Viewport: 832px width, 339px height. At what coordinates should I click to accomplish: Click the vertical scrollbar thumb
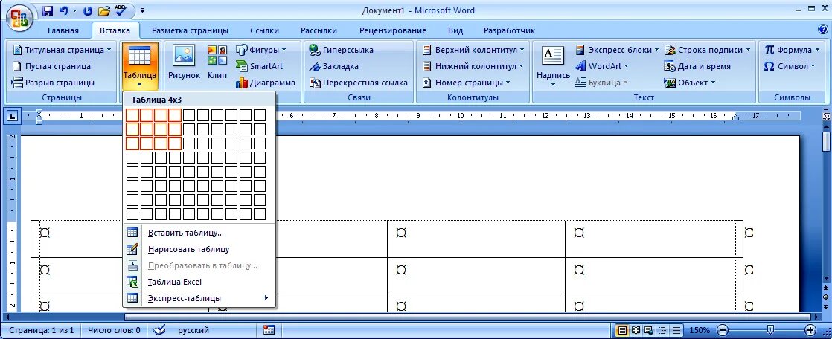pos(827,142)
